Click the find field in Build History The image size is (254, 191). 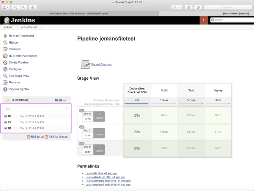pyautogui.click(x=37, y=108)
